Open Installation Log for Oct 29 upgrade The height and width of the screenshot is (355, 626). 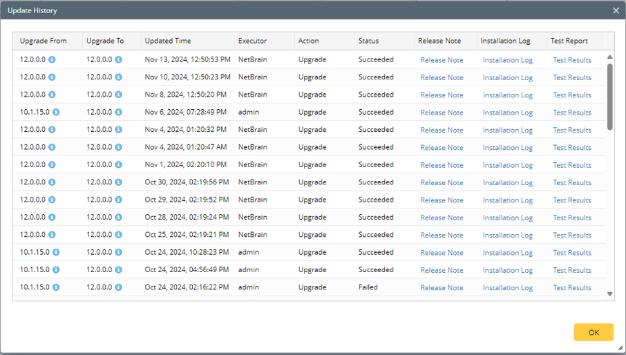tap(507, 200)
